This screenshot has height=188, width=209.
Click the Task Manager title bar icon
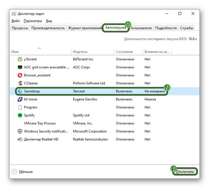pos(14,14)
